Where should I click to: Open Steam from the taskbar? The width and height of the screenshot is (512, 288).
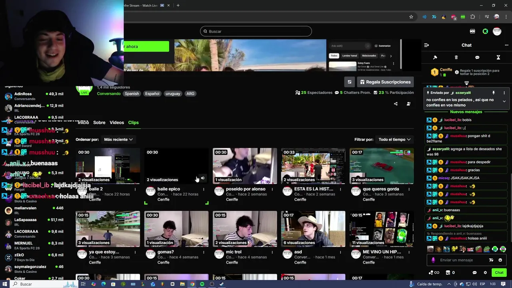coord(222,284)
